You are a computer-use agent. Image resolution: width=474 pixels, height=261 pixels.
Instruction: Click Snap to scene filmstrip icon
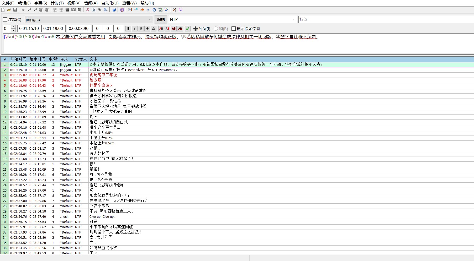click(x=73, y=10)
